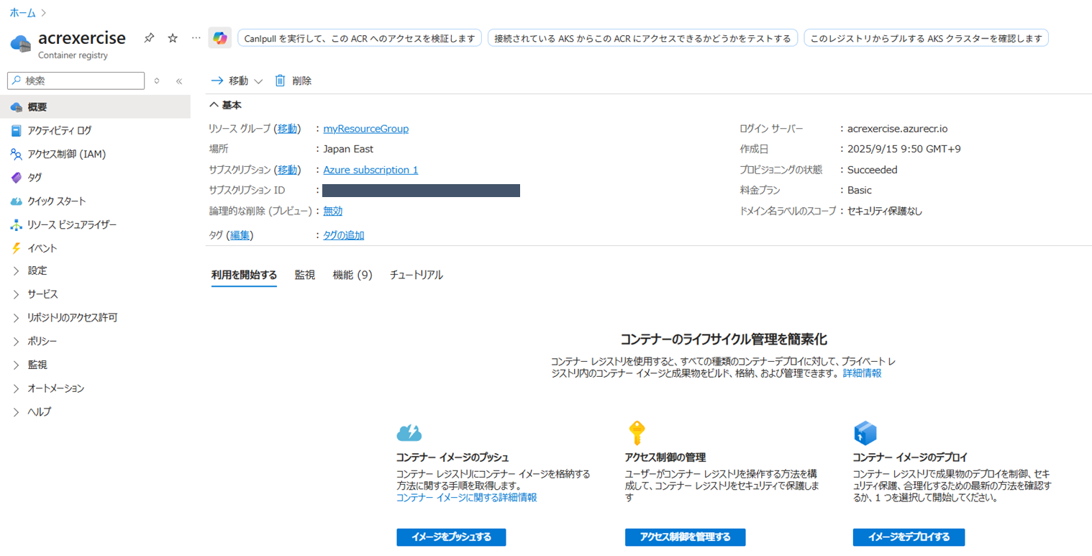Pin acrexercise to the dashboard
The height and width of the screenshot is (556, 1092).
point(149,38)
